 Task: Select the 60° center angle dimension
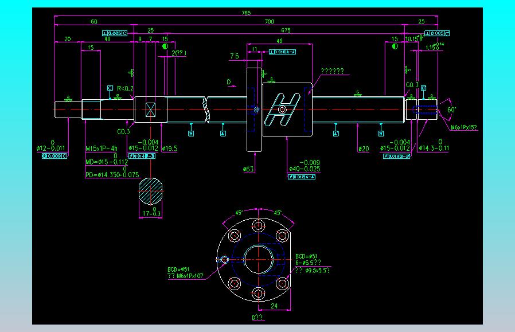(x=451, y=110)
